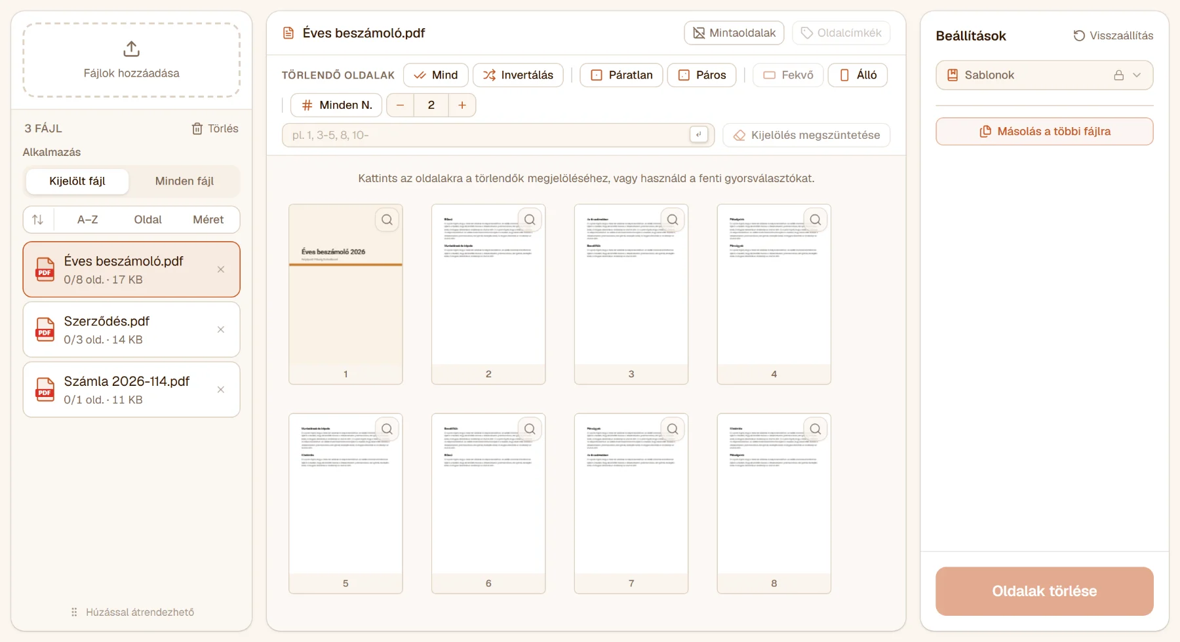Click the sort direction arrows icon
This screenshot has width=1180, height=642.
click(x=38, y=220)
